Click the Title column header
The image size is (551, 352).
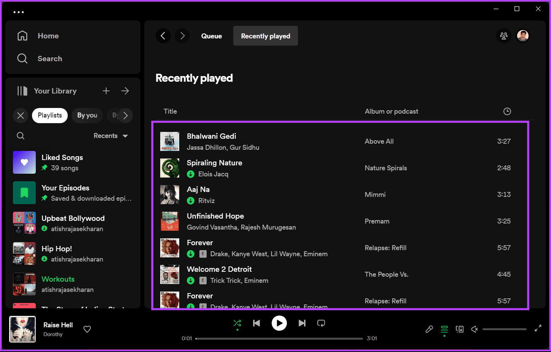[170, 111]
